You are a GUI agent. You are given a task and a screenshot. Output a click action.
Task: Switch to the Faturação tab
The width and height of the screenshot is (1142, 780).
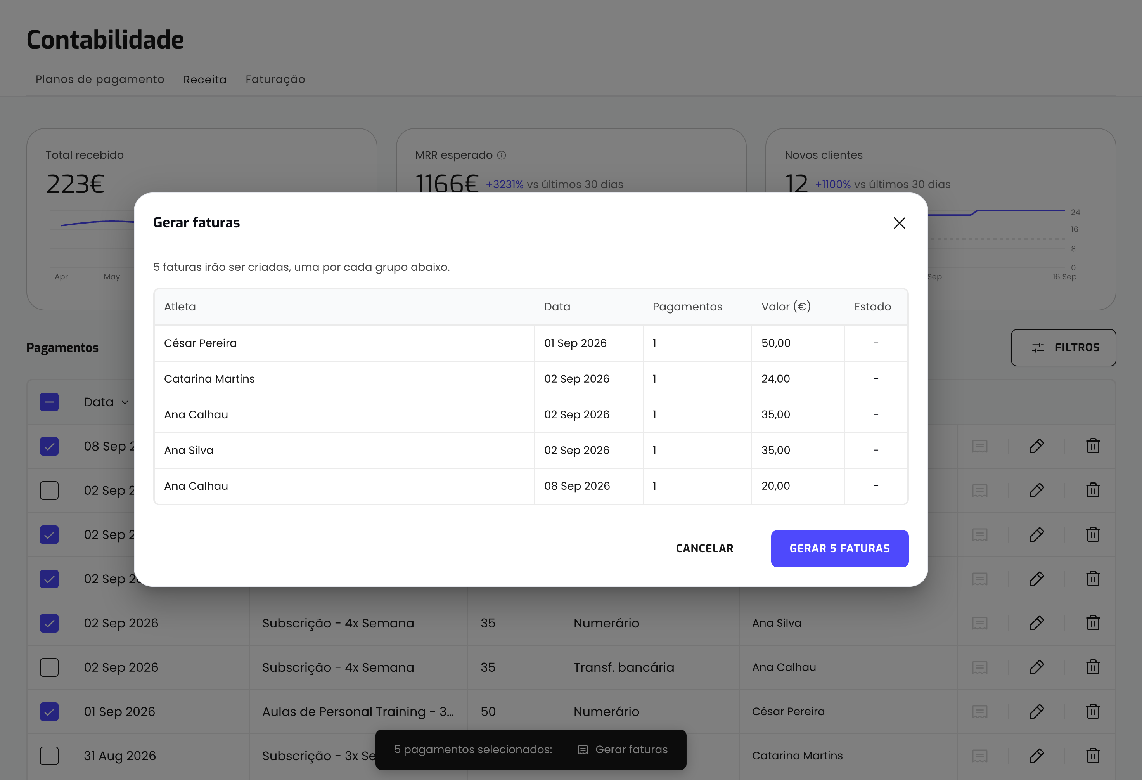point(275,80)
